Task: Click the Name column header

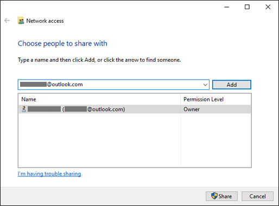Action: [99, 99]
